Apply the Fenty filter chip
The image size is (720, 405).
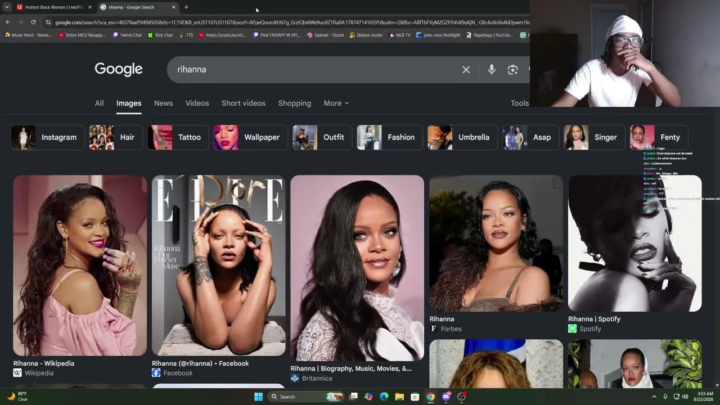coord(659,137)
